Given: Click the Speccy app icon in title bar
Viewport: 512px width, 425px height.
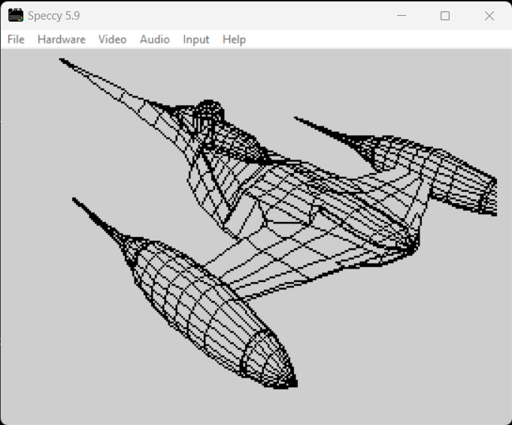Looking at the screenshot, I should pos(15,15).
